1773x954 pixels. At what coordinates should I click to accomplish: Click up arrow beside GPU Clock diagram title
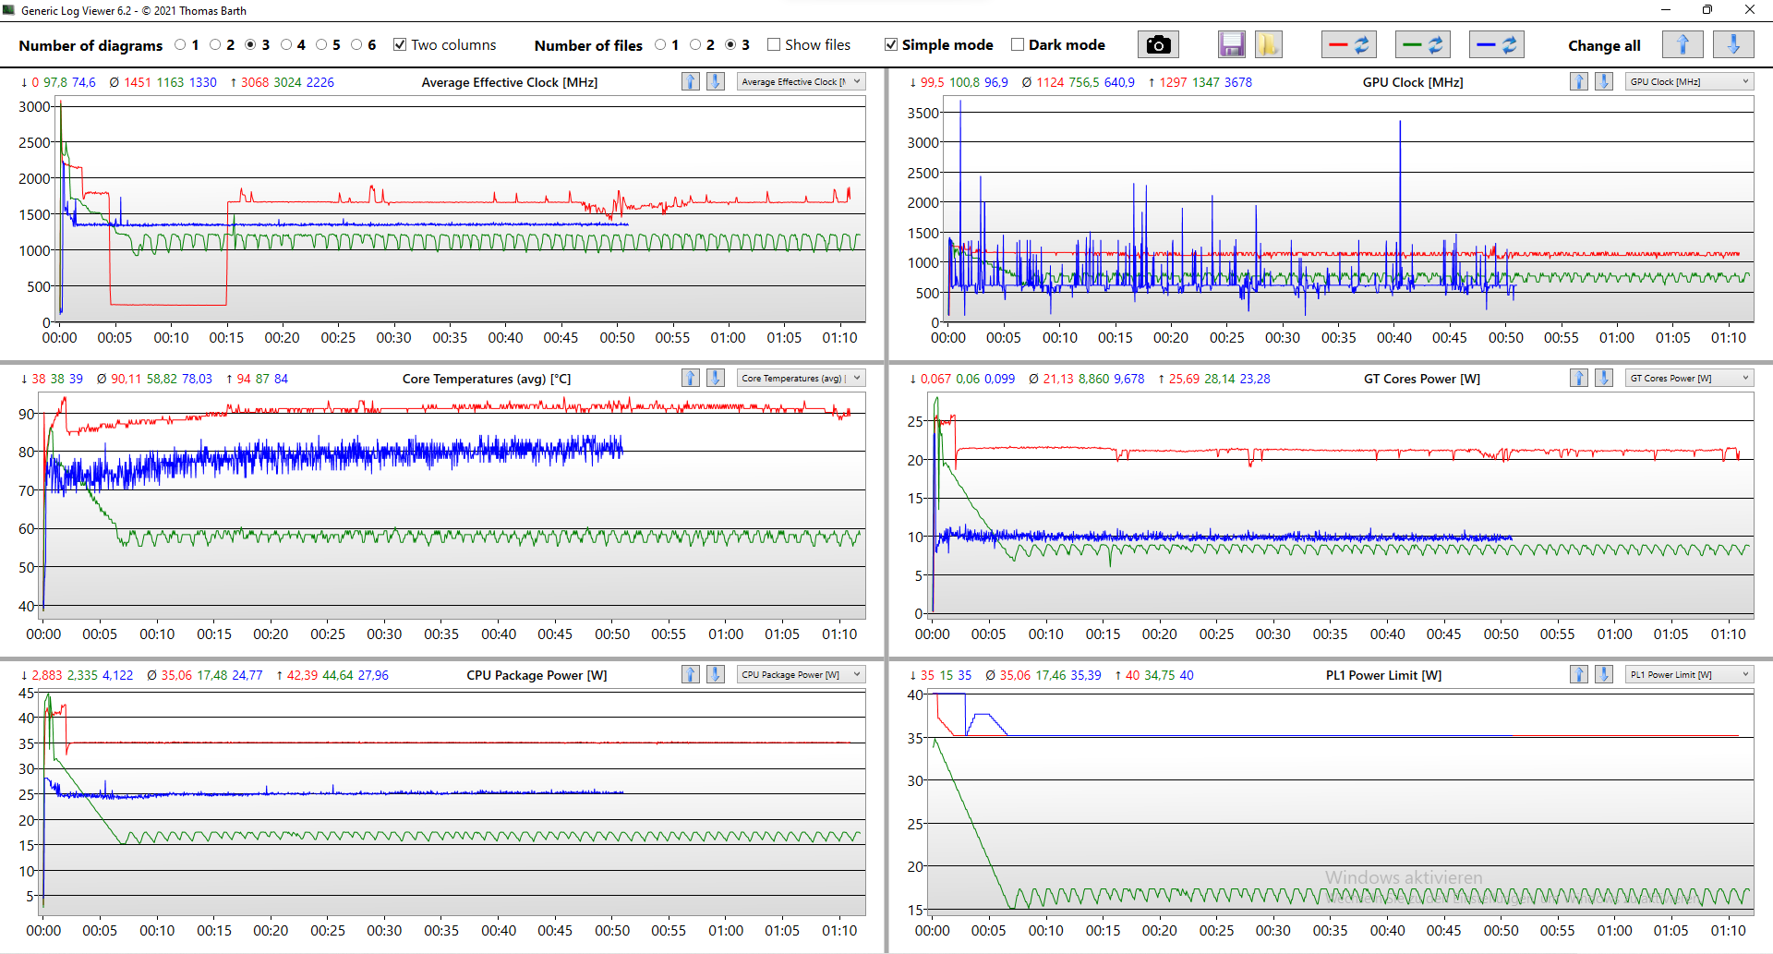point(1579,81)
